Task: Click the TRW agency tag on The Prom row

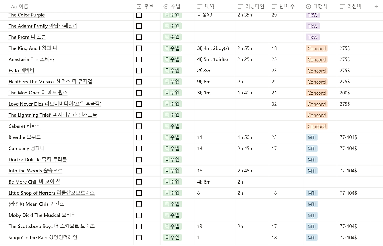Action: tap(312, 37)
